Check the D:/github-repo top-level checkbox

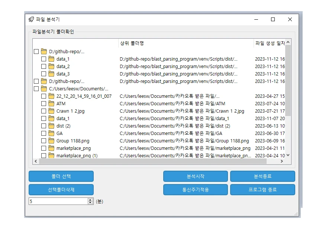click(36, 51)
